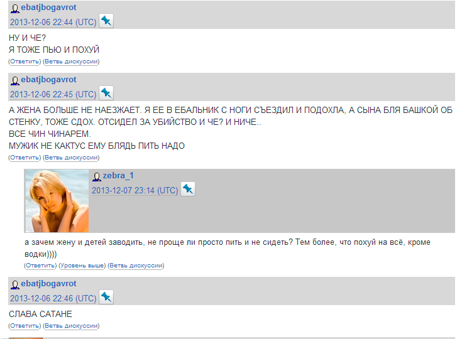Screen dimensions: 462x339
Task: Click pin icon on the 22:44 comment
Action: (106, 21)
